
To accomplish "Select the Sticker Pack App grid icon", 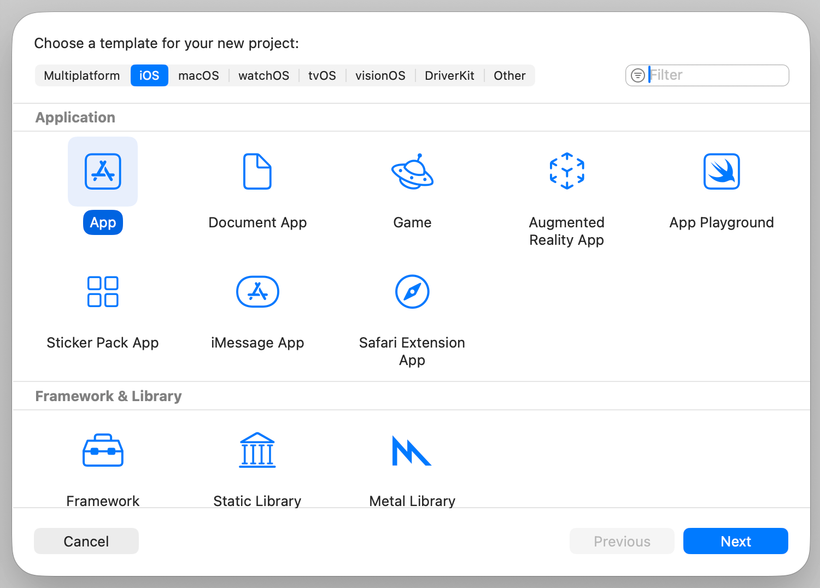I will pos(103,291).
